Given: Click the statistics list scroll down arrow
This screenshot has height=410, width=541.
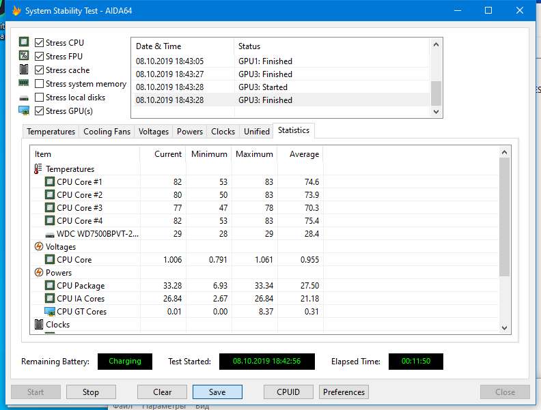Looking at the screenshot, I should pyautogui.click(x=504, y=328).
